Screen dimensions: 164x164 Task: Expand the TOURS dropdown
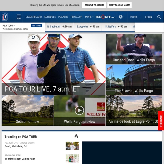click(x=135, y=17)
